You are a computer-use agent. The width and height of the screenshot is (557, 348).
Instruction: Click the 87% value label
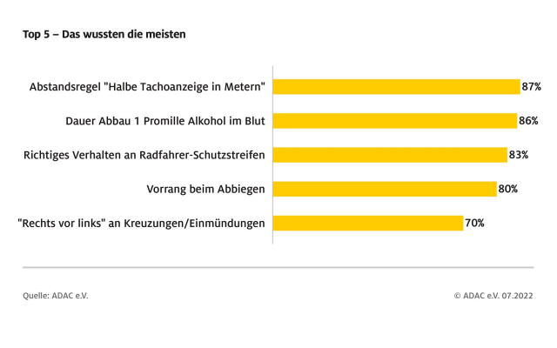[x=532, y=87]
